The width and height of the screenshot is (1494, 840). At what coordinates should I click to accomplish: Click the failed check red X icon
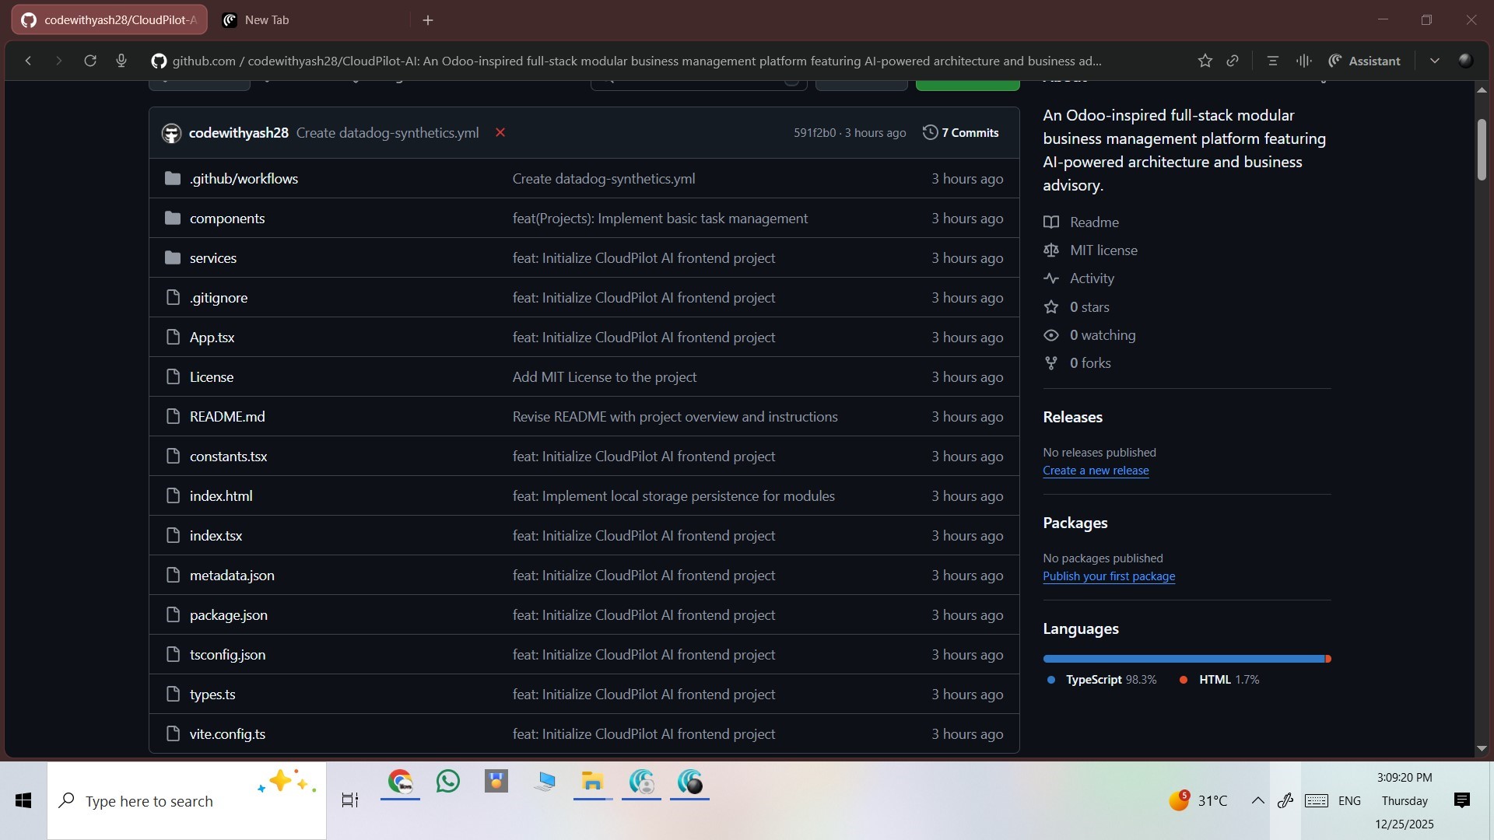point(500,132)
